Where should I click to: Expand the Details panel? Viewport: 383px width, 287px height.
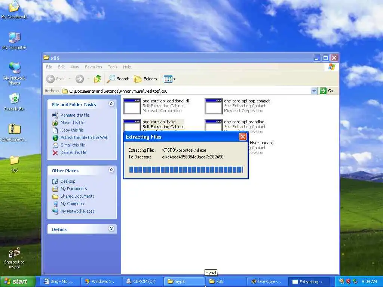click(x=111, y=229)
